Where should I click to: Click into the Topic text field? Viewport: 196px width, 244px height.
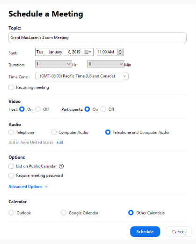[x=97, y=38]
